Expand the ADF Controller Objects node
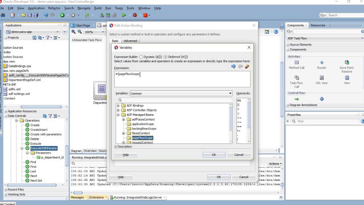The height and width of the screenshot is (205, 364). tap(118, 110)
